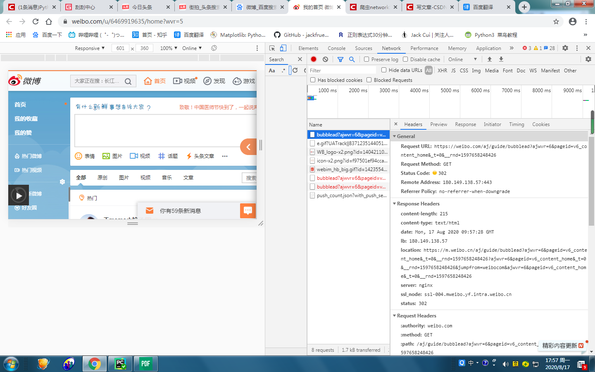Image resolution: width=595 pixels, height=372 pixels.
Task: Export HAR file download arrow icon
Action: (501, 59)
